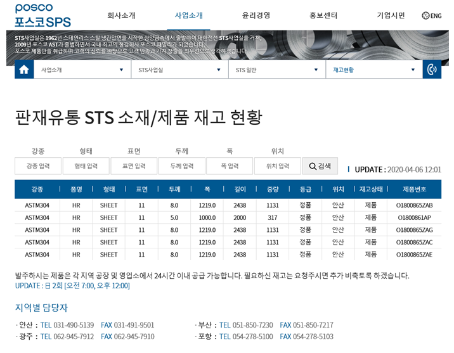Focus the 폭 입력 field
The image size is (454, 353).
click(x=230, y=166)
